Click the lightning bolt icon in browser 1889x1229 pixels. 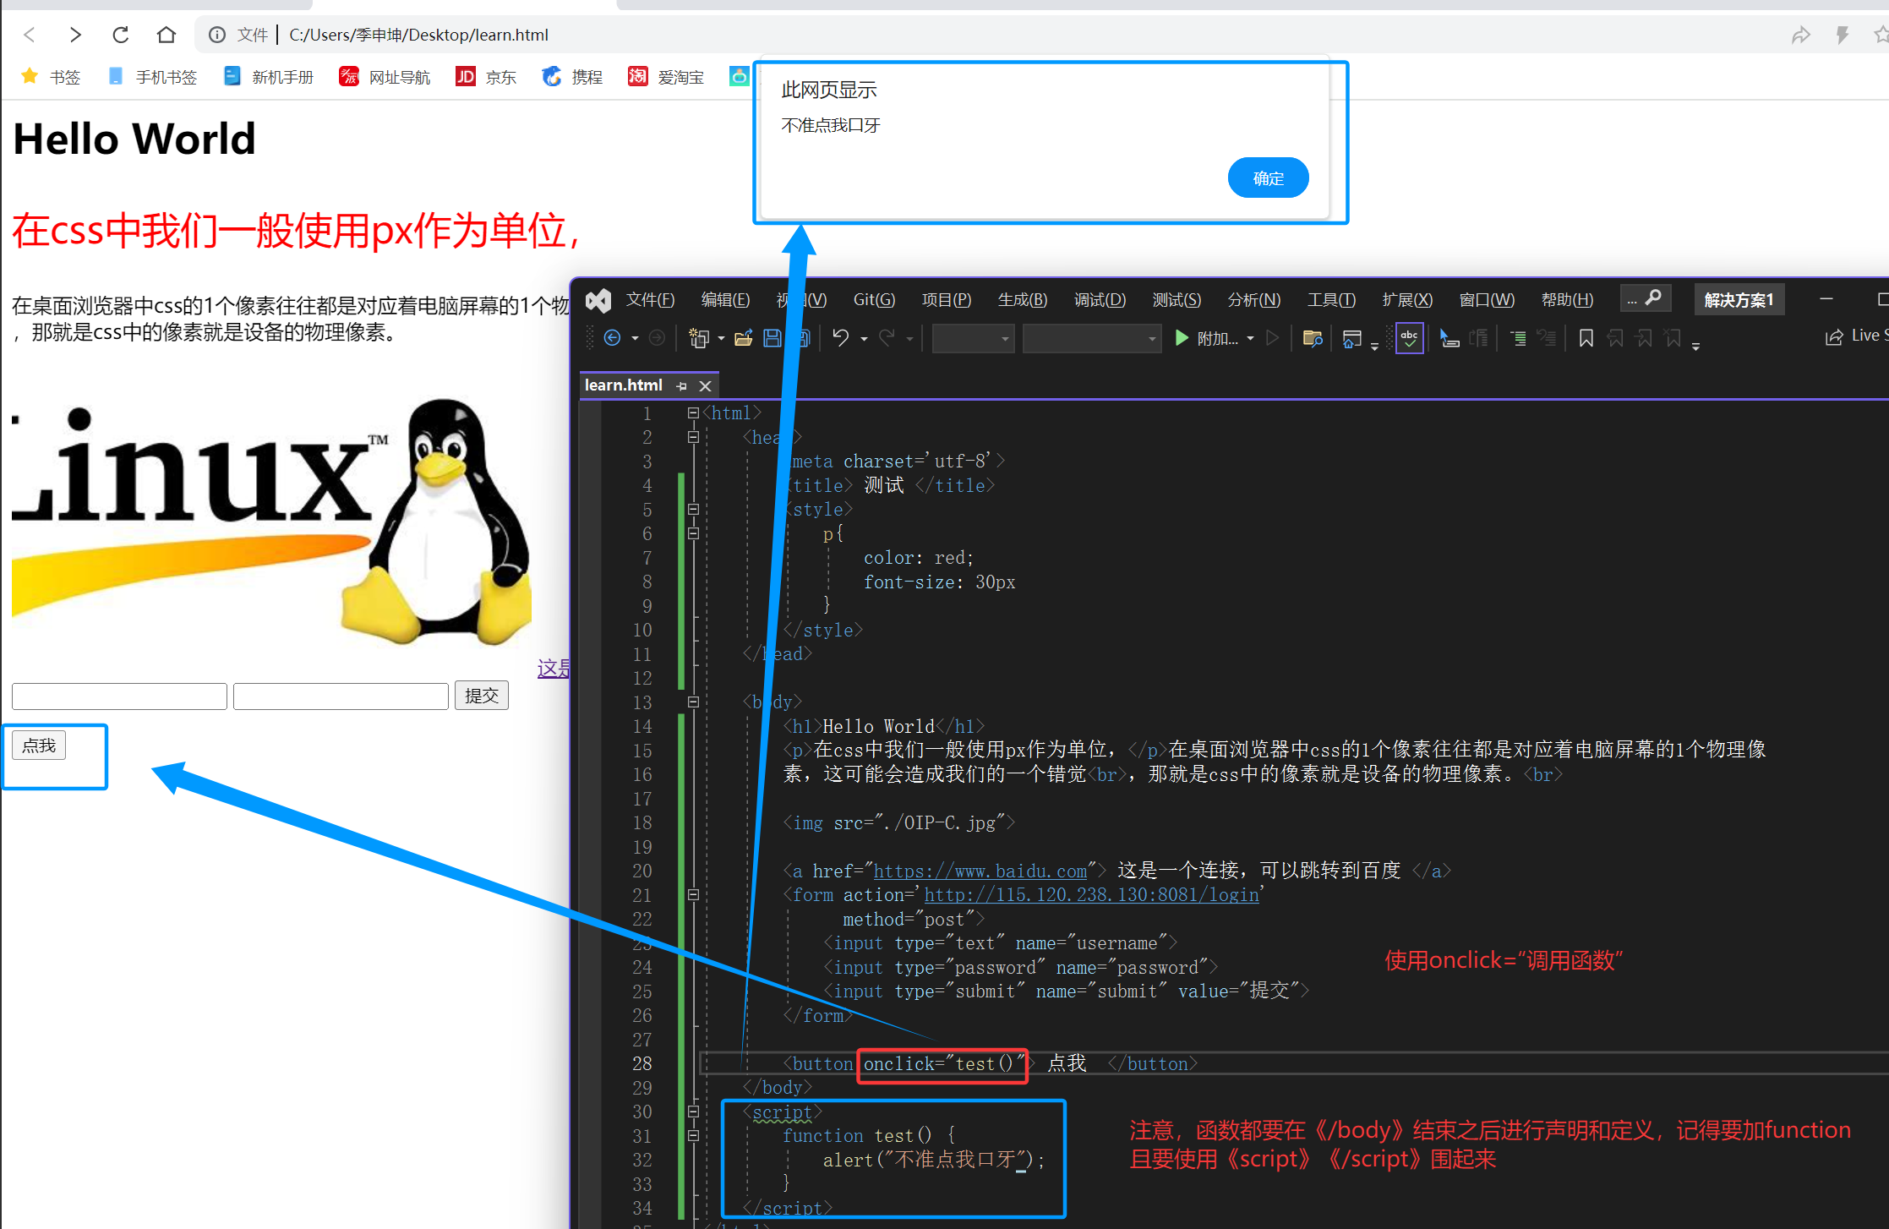point(1843,35)
